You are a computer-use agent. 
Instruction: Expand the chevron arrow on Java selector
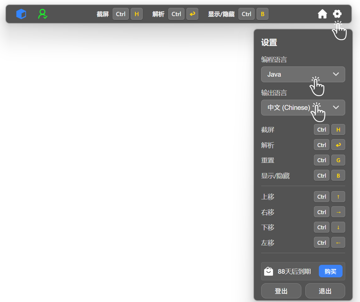[336, 74]
